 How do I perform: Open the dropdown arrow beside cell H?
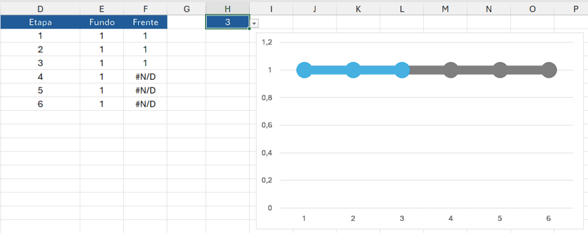coord(254,23)
